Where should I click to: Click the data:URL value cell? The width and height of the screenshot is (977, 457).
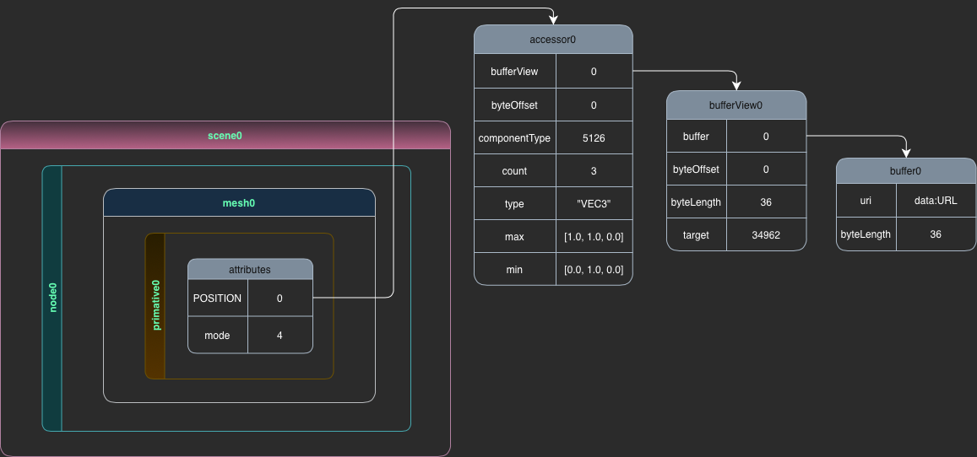click(936, 201)
